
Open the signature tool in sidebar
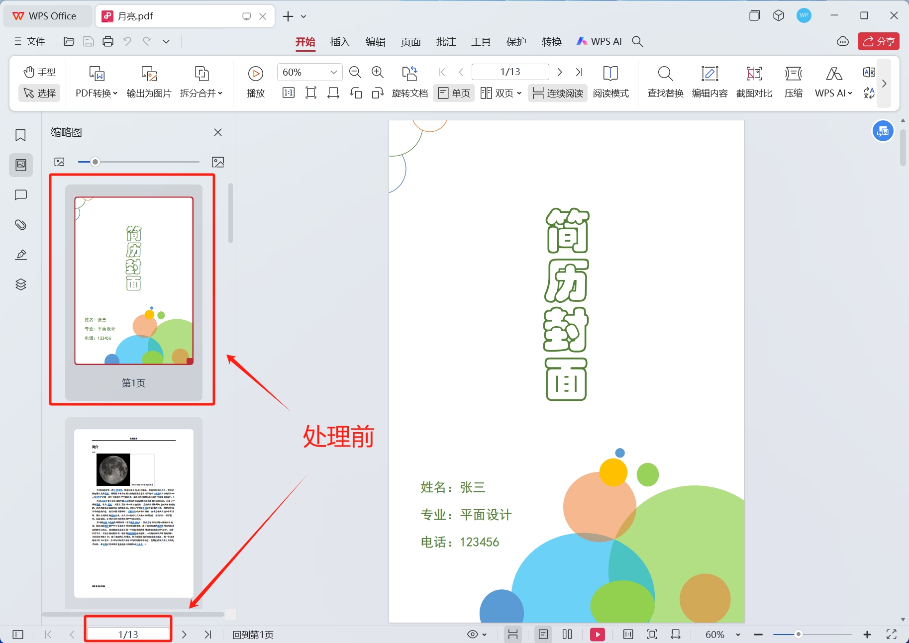pos(20,255)
